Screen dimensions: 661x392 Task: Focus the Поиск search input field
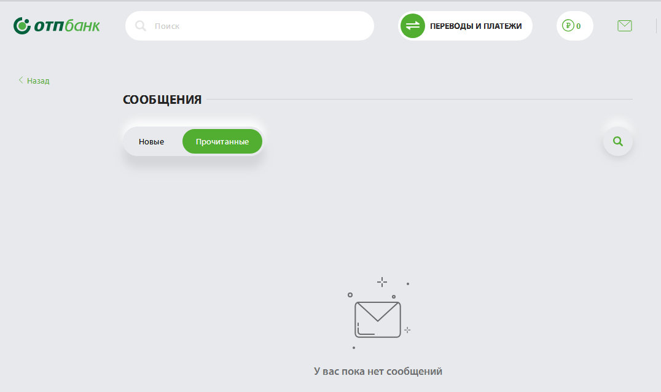click(258, 26)
